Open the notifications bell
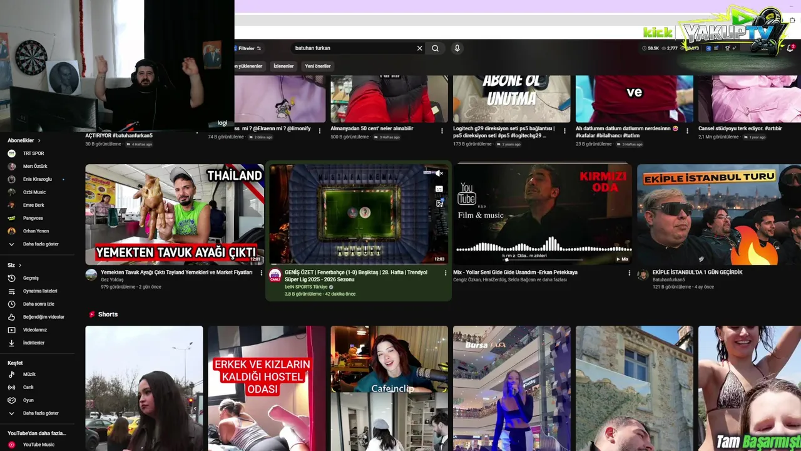The height and width of the screenshot is (451, 801). [x=790, y=48]
